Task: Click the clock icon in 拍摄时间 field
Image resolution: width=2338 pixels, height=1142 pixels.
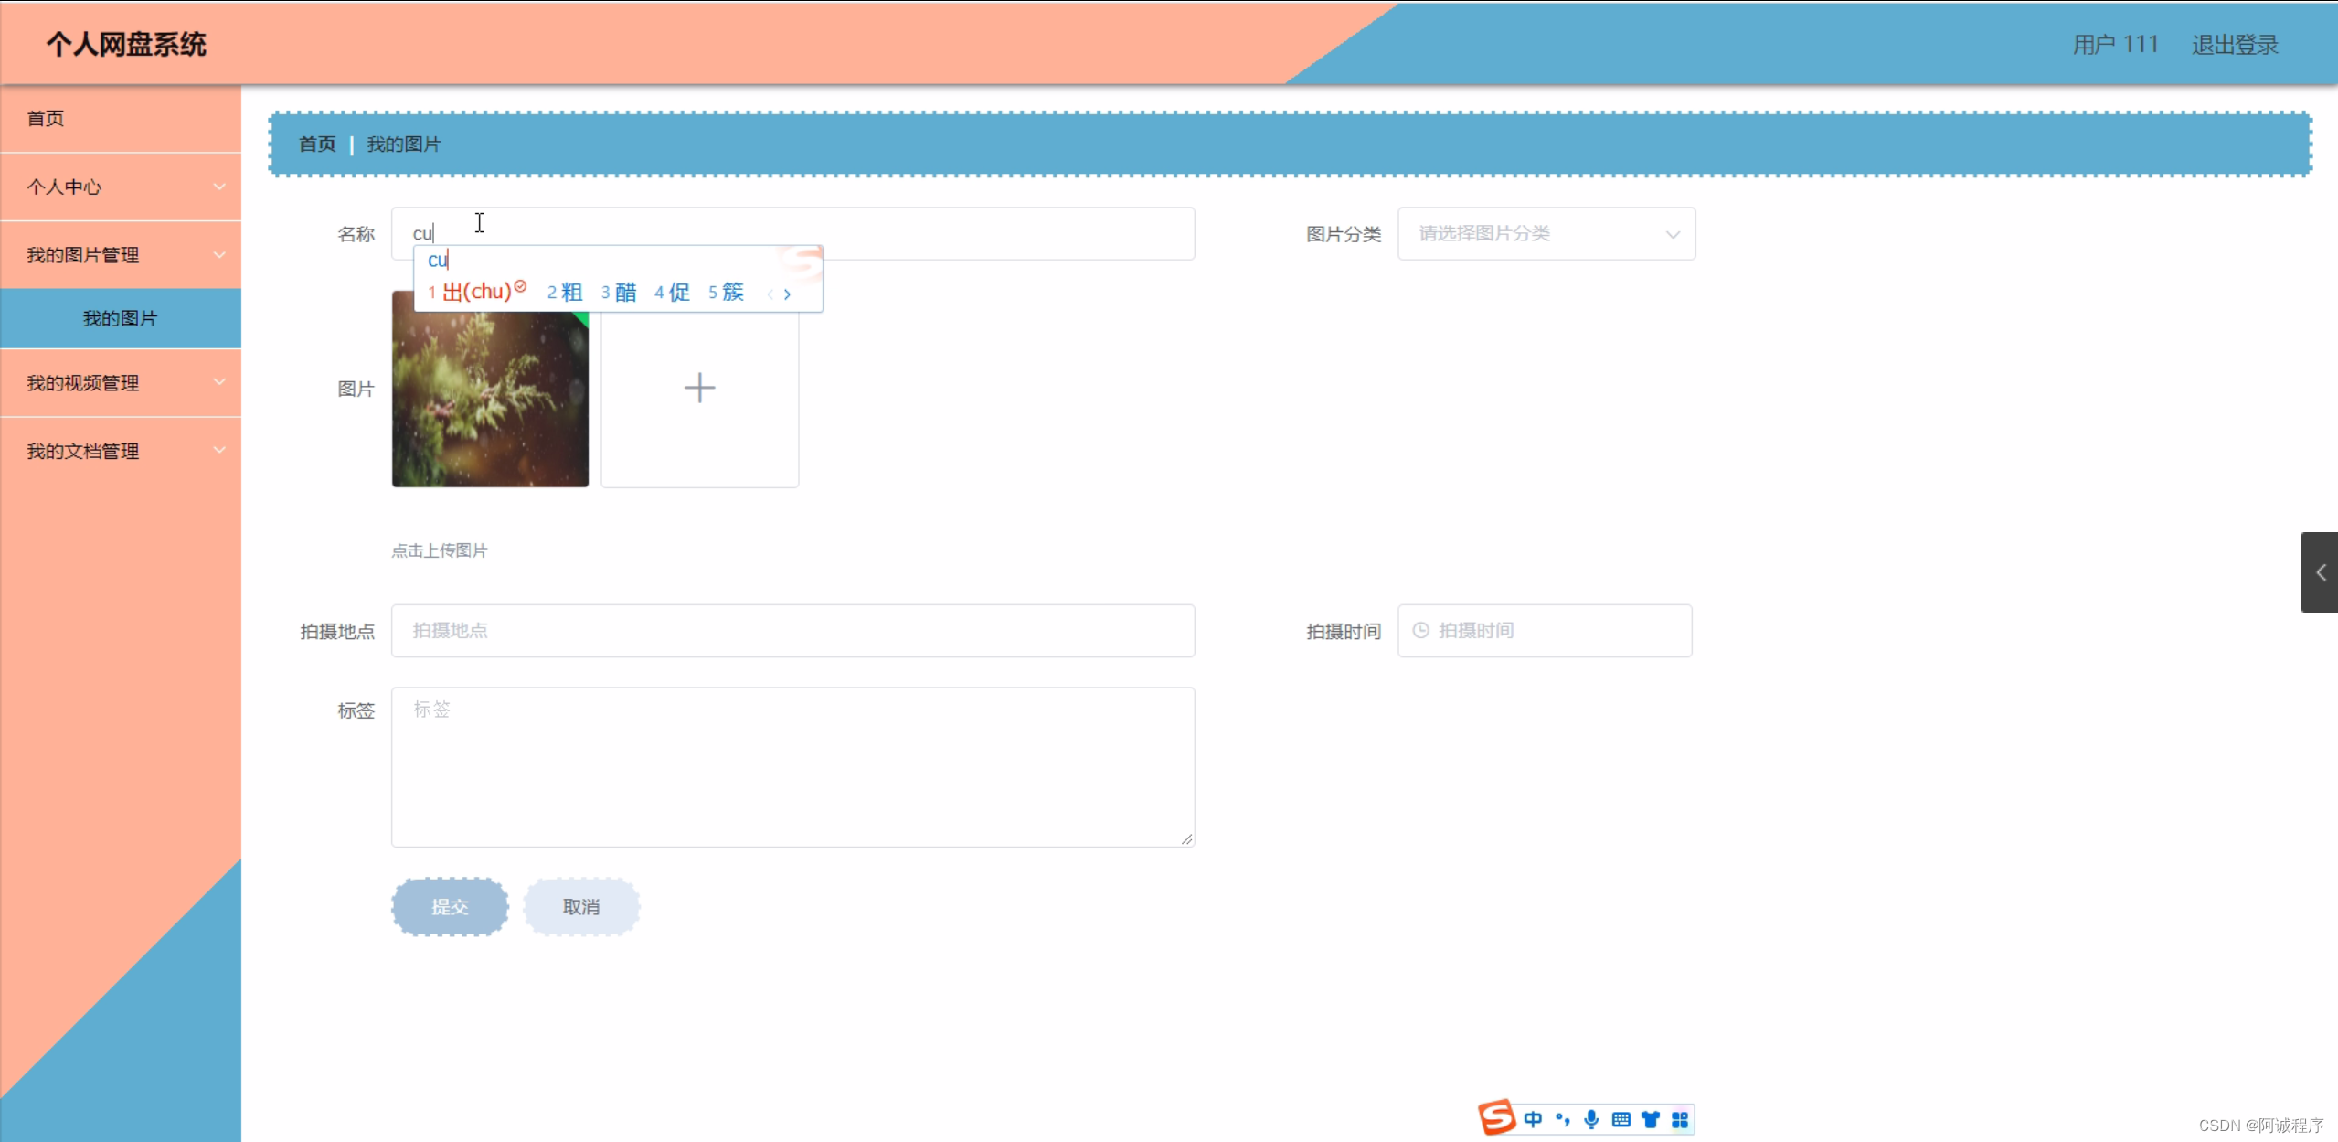Action: [1420, 630]
